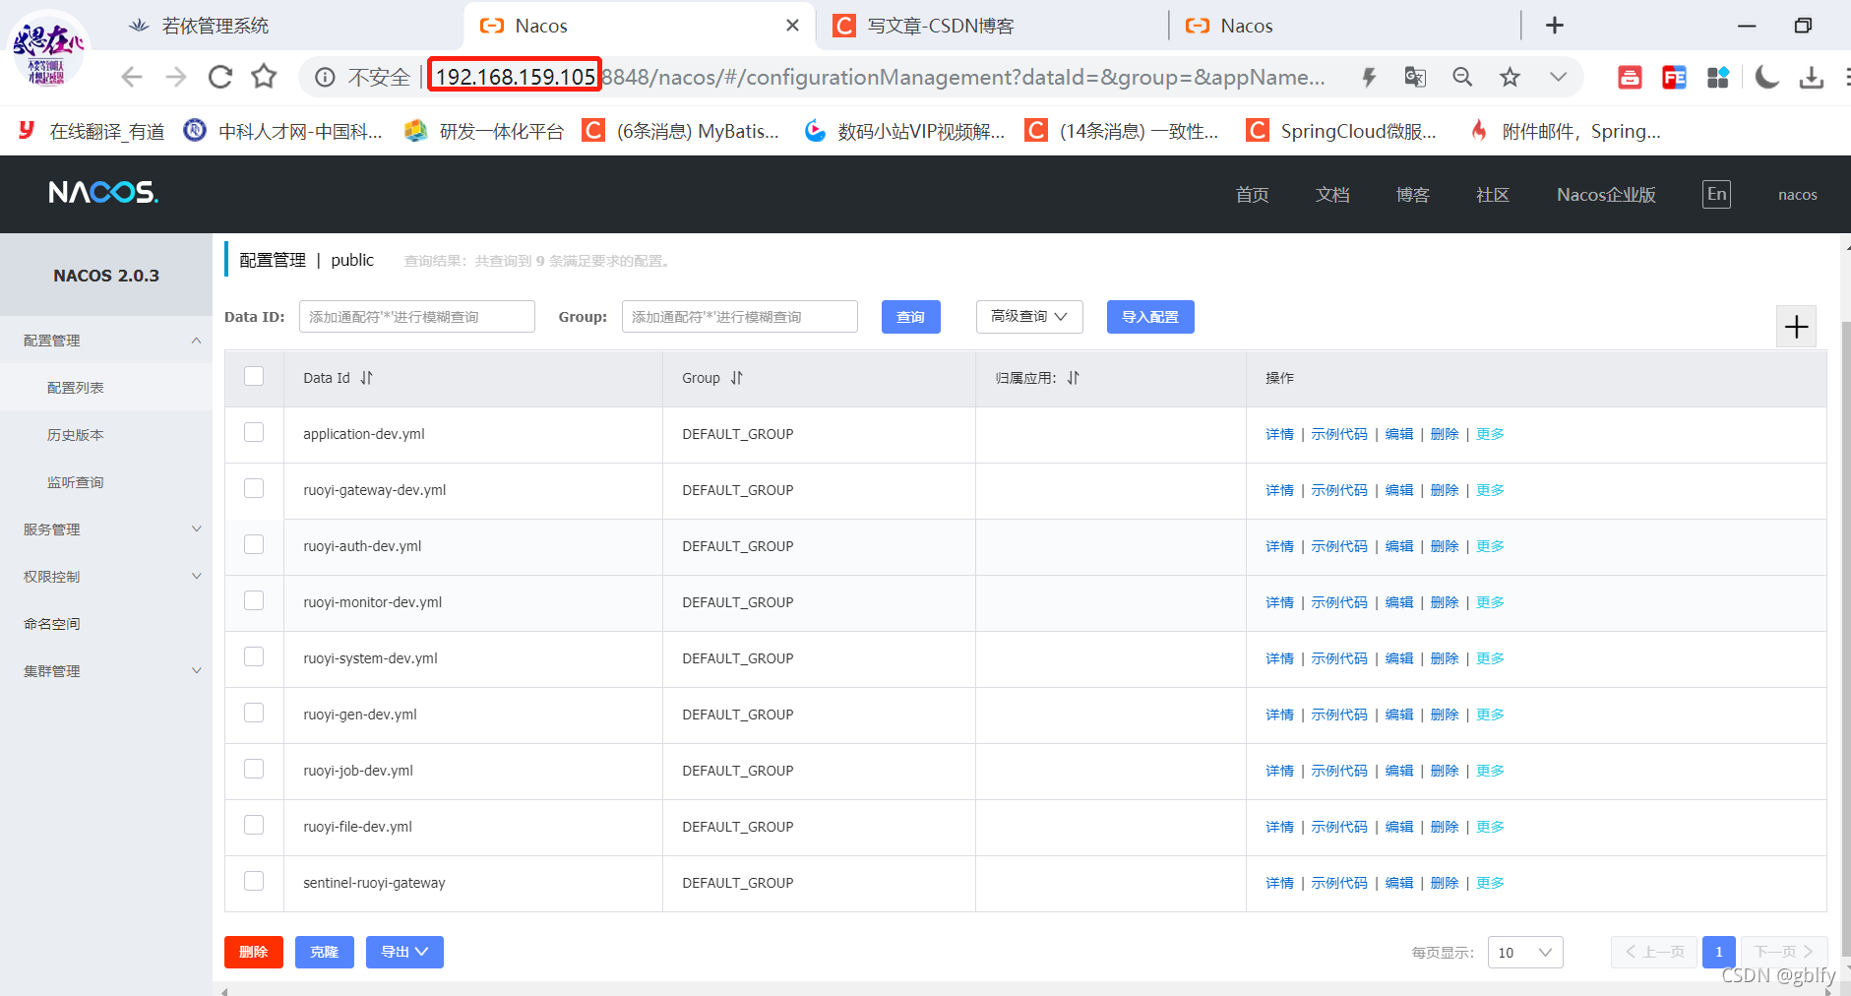Open the SpringCloud微服... bookmark

(1341, 131)
